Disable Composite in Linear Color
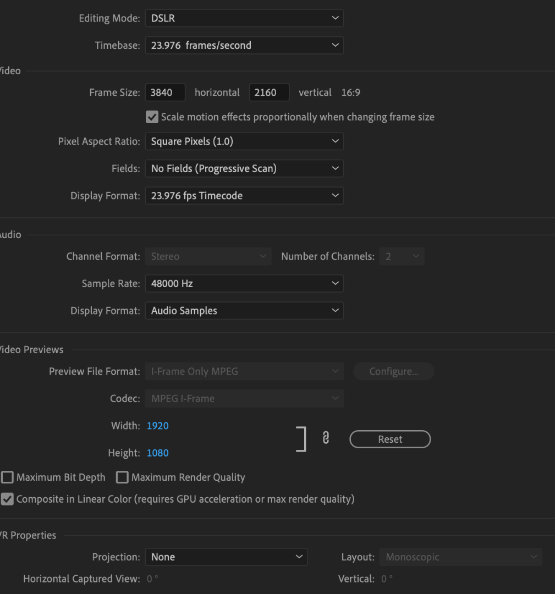The width and height of the screenshot is (555, 594). click(x=7, y=499)
